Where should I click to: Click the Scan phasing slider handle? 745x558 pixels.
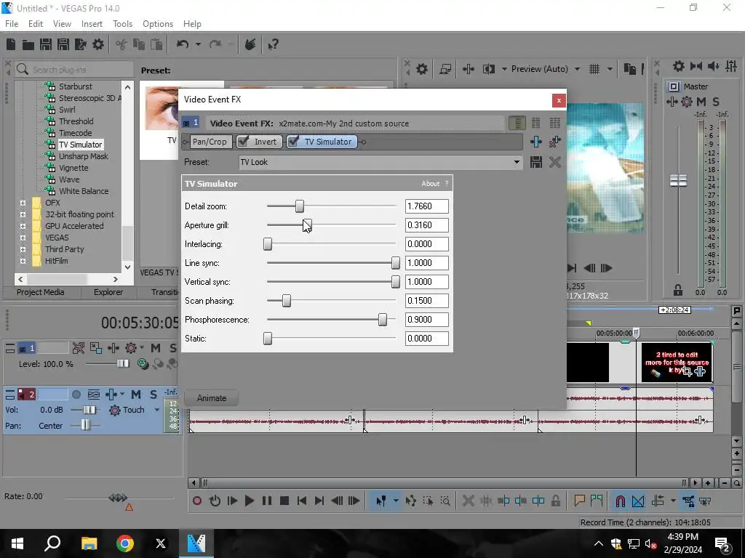point(287,300)
